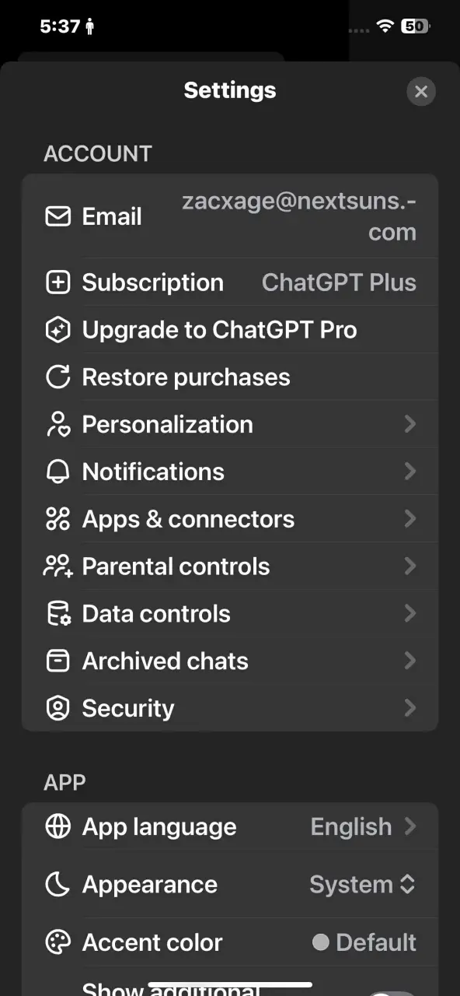Tap the Data controls database icon
The image size is (460, 996).
click(58, 614)
